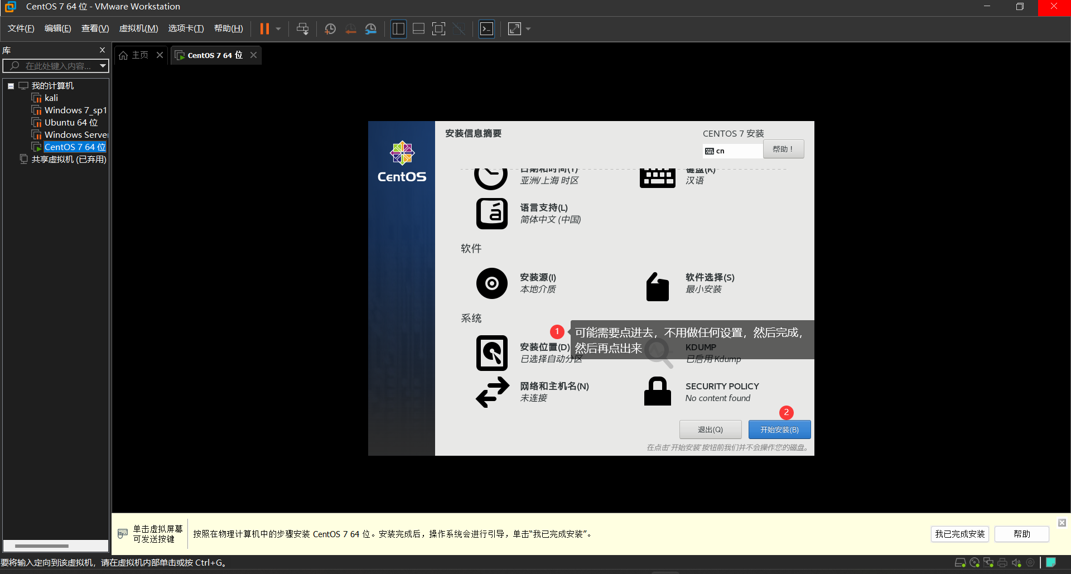Open the 编辑(E) menu
The height and width of the screenshot is (574, 1071).
[58, 28]
